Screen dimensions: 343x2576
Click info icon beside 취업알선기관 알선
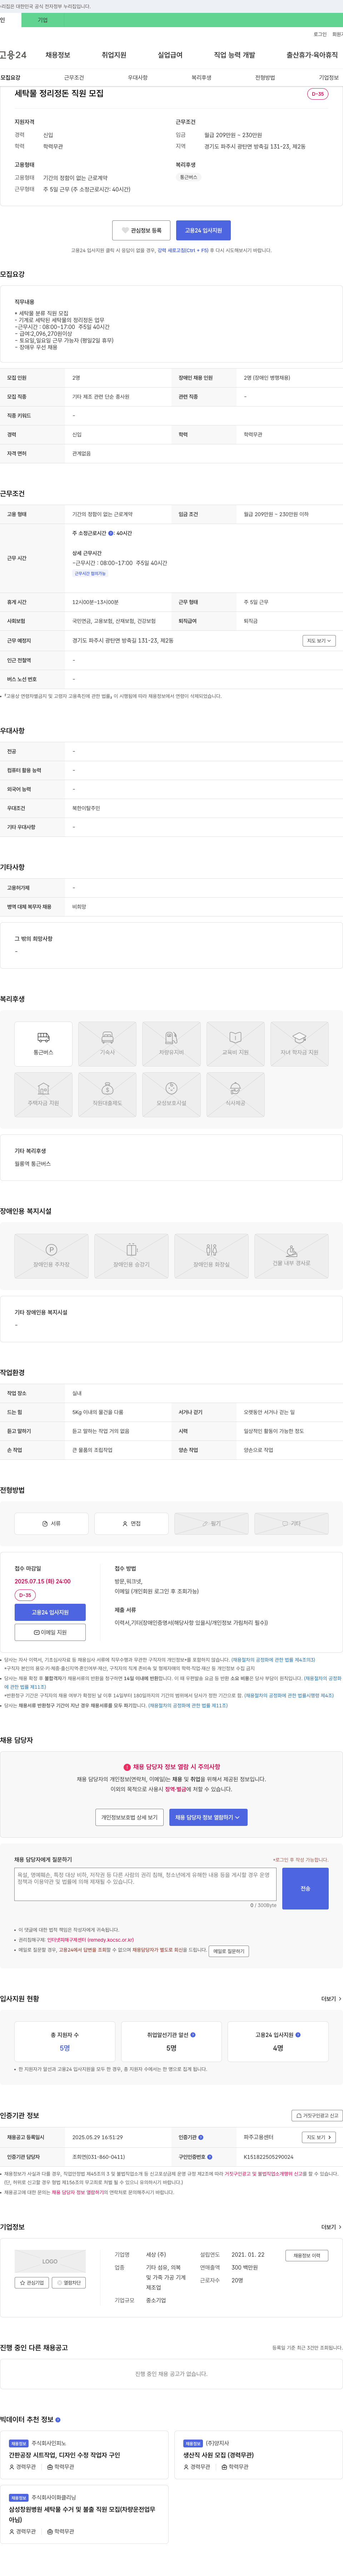193,2034
